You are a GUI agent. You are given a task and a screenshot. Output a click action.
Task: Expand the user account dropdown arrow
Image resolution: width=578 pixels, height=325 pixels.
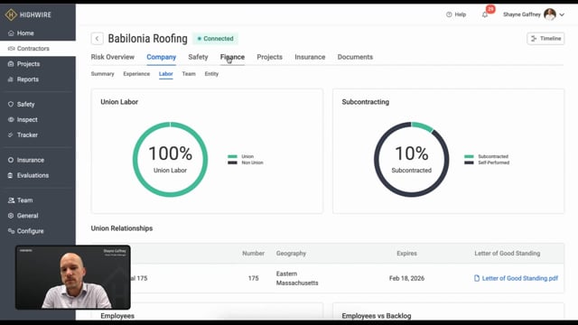pyautogui.click(x=562, y=14)
